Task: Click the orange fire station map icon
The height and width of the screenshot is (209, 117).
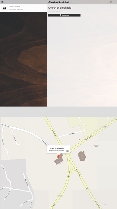Action: (79, 139)
